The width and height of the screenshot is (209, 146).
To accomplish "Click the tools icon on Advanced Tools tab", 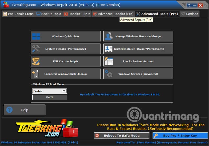I will 138,14.
